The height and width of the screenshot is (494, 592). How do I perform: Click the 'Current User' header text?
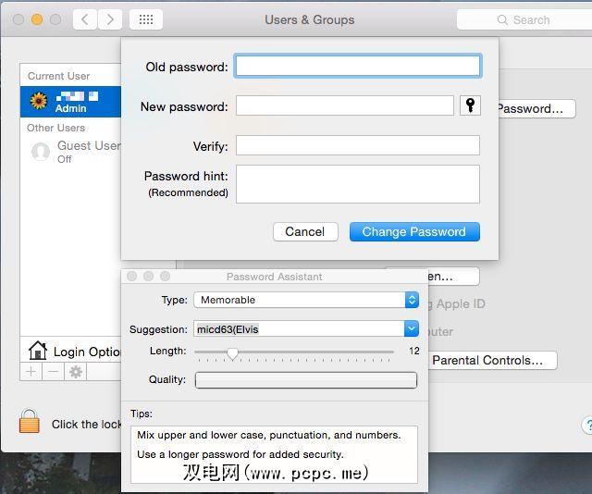click(58, 76)
